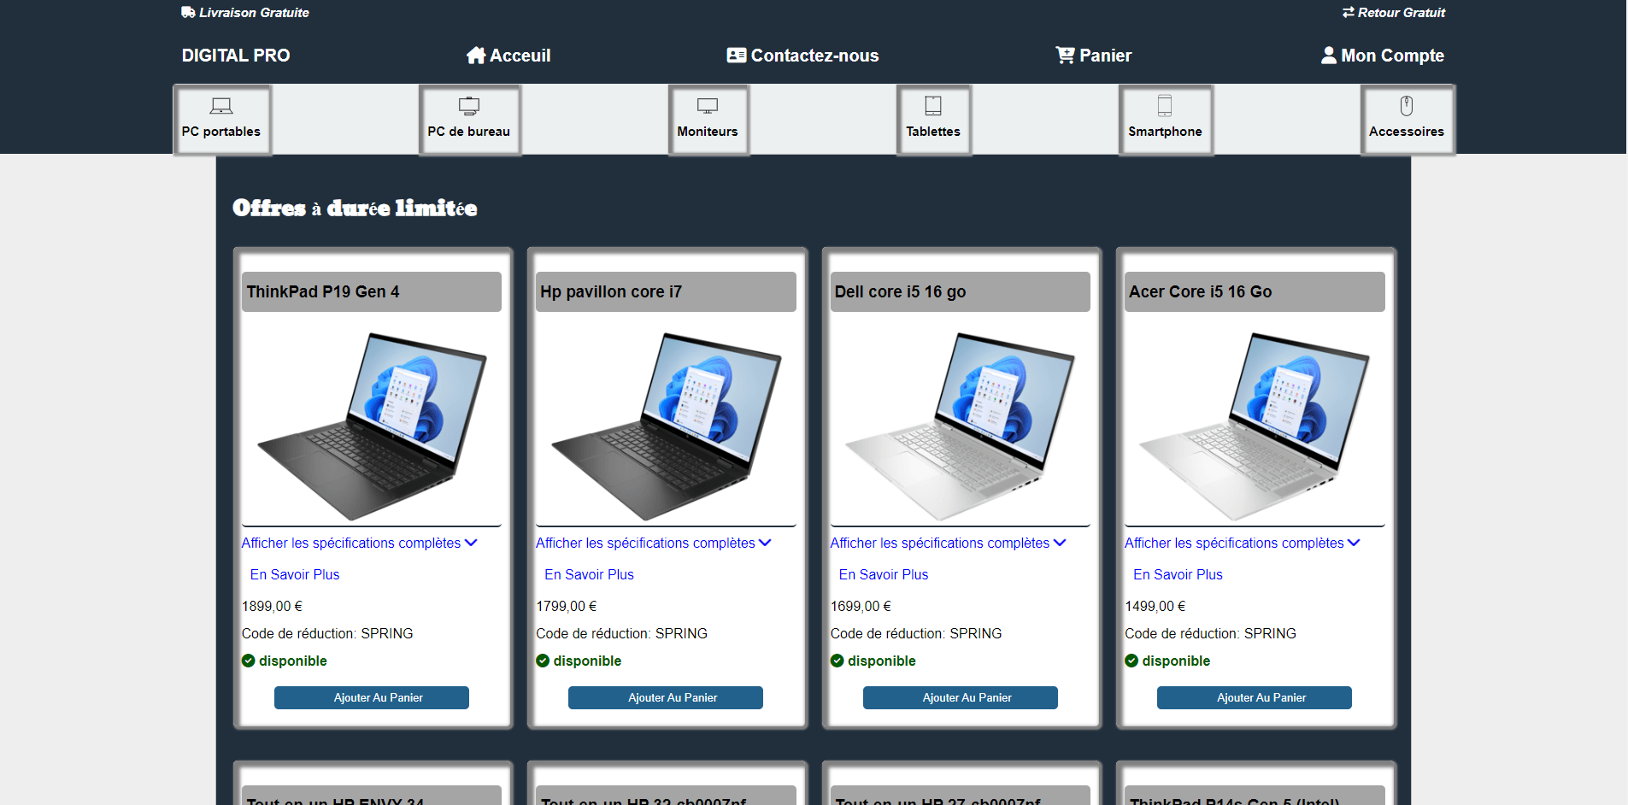
Task: Click the contact card icon beside Contactez-nous
Action: (737, 56)
